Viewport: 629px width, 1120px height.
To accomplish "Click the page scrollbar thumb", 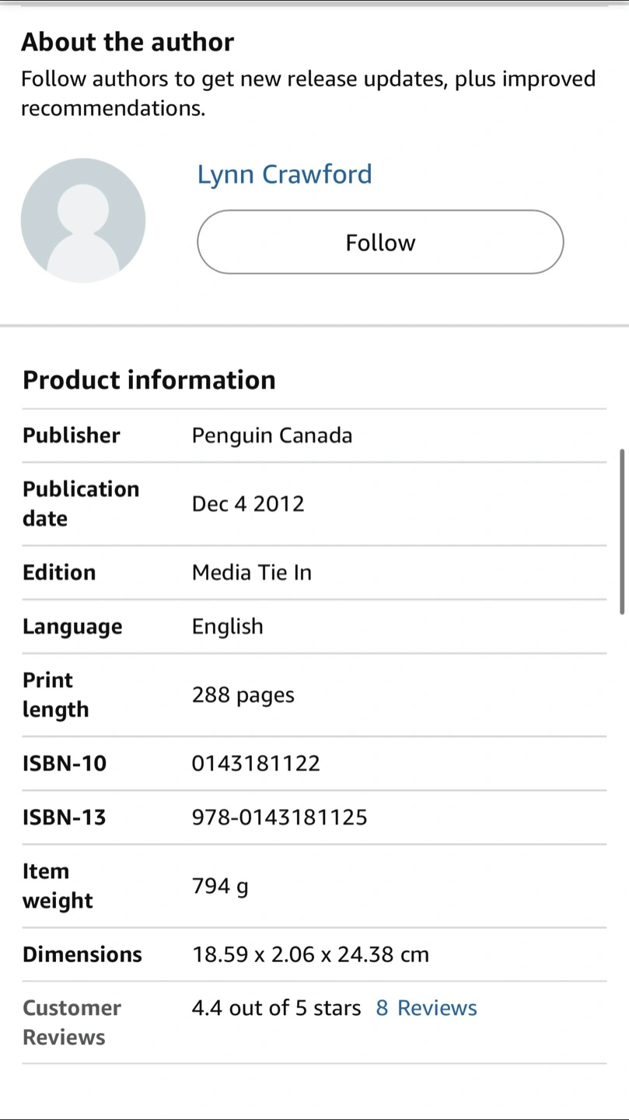I will pyautogui.click(x=622, y=531).
